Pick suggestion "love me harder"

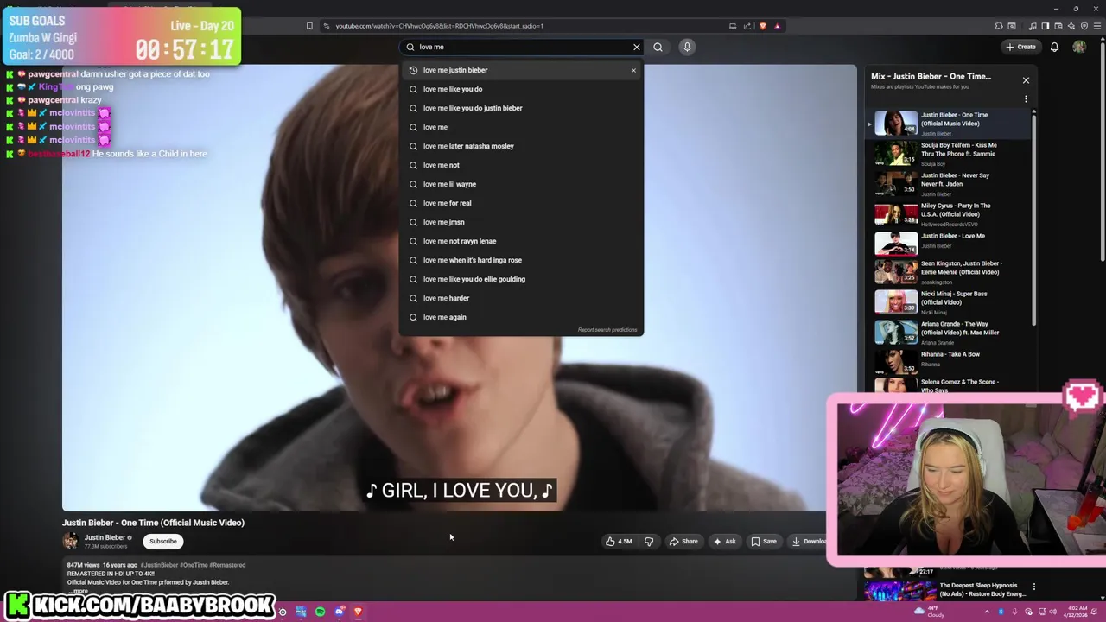pyautogui.click(x=521, y=298)
